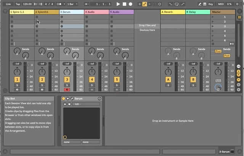Image resolution: width=244 pixels, height=156 pixels.
Task: Collapse the Serum device with the fold triangle
Action: pos(67,99)
